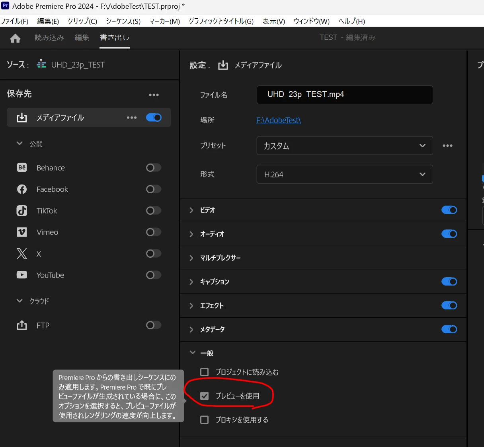The width and height of the screenshot is (484, 447).
Task: Expand the オーディオ settings section
Action: click(191, 234)
